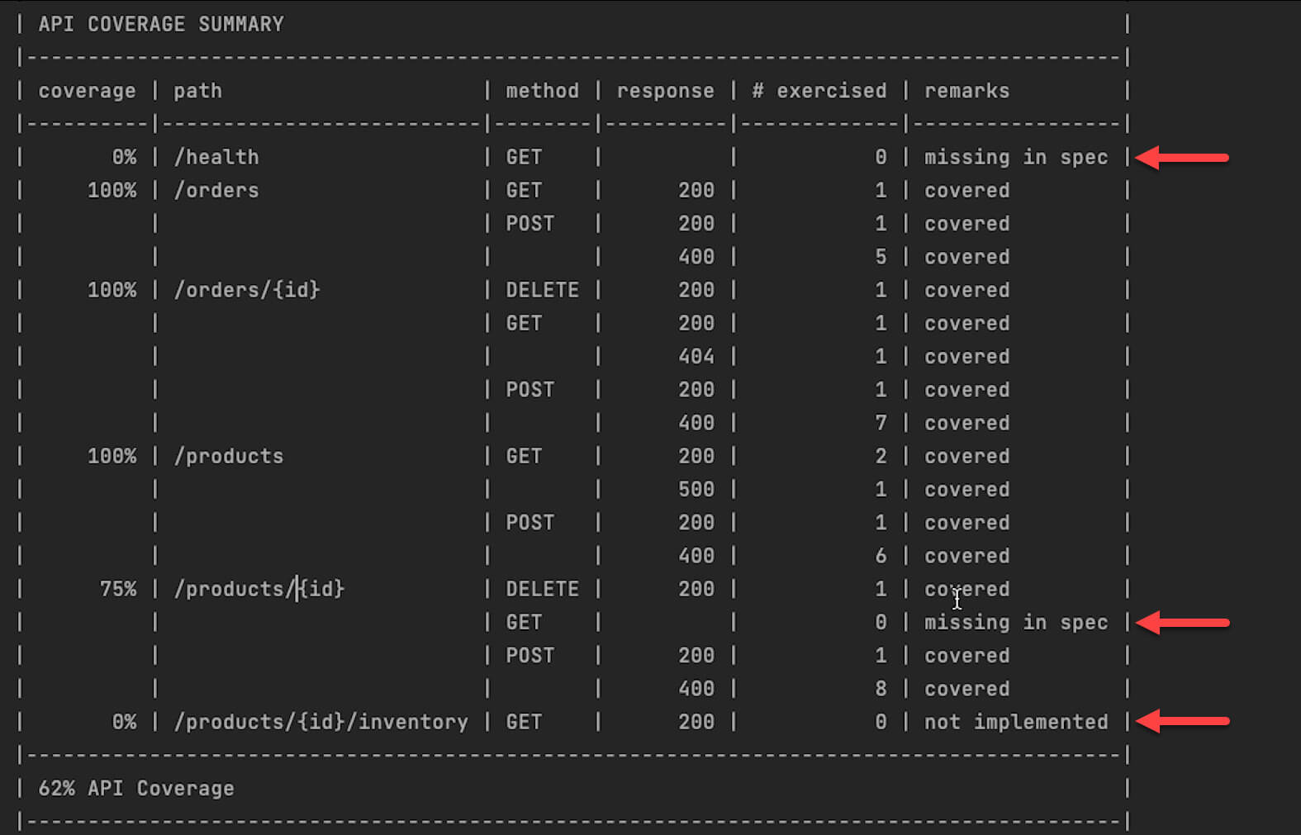Select the /orders/{id} path text
This screenshot has height=835, width=1301.
point(247,290)
